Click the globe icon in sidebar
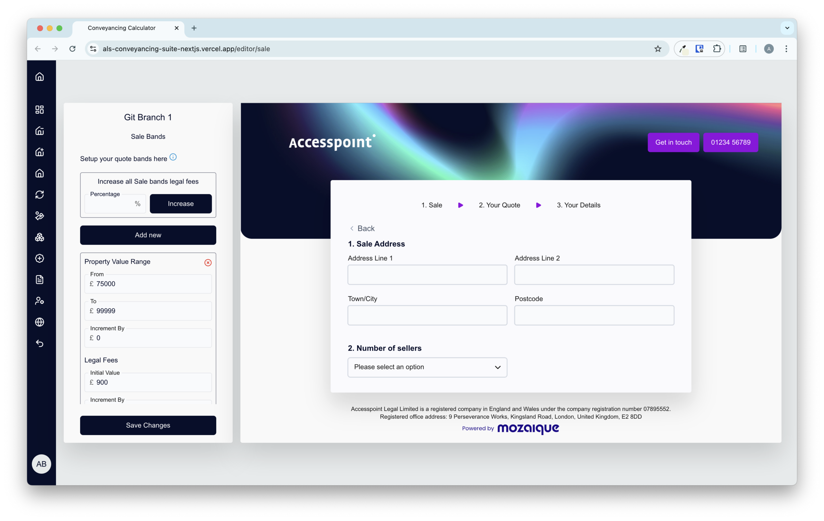This screenshot has width=824, height=521. tap(40, 322)
